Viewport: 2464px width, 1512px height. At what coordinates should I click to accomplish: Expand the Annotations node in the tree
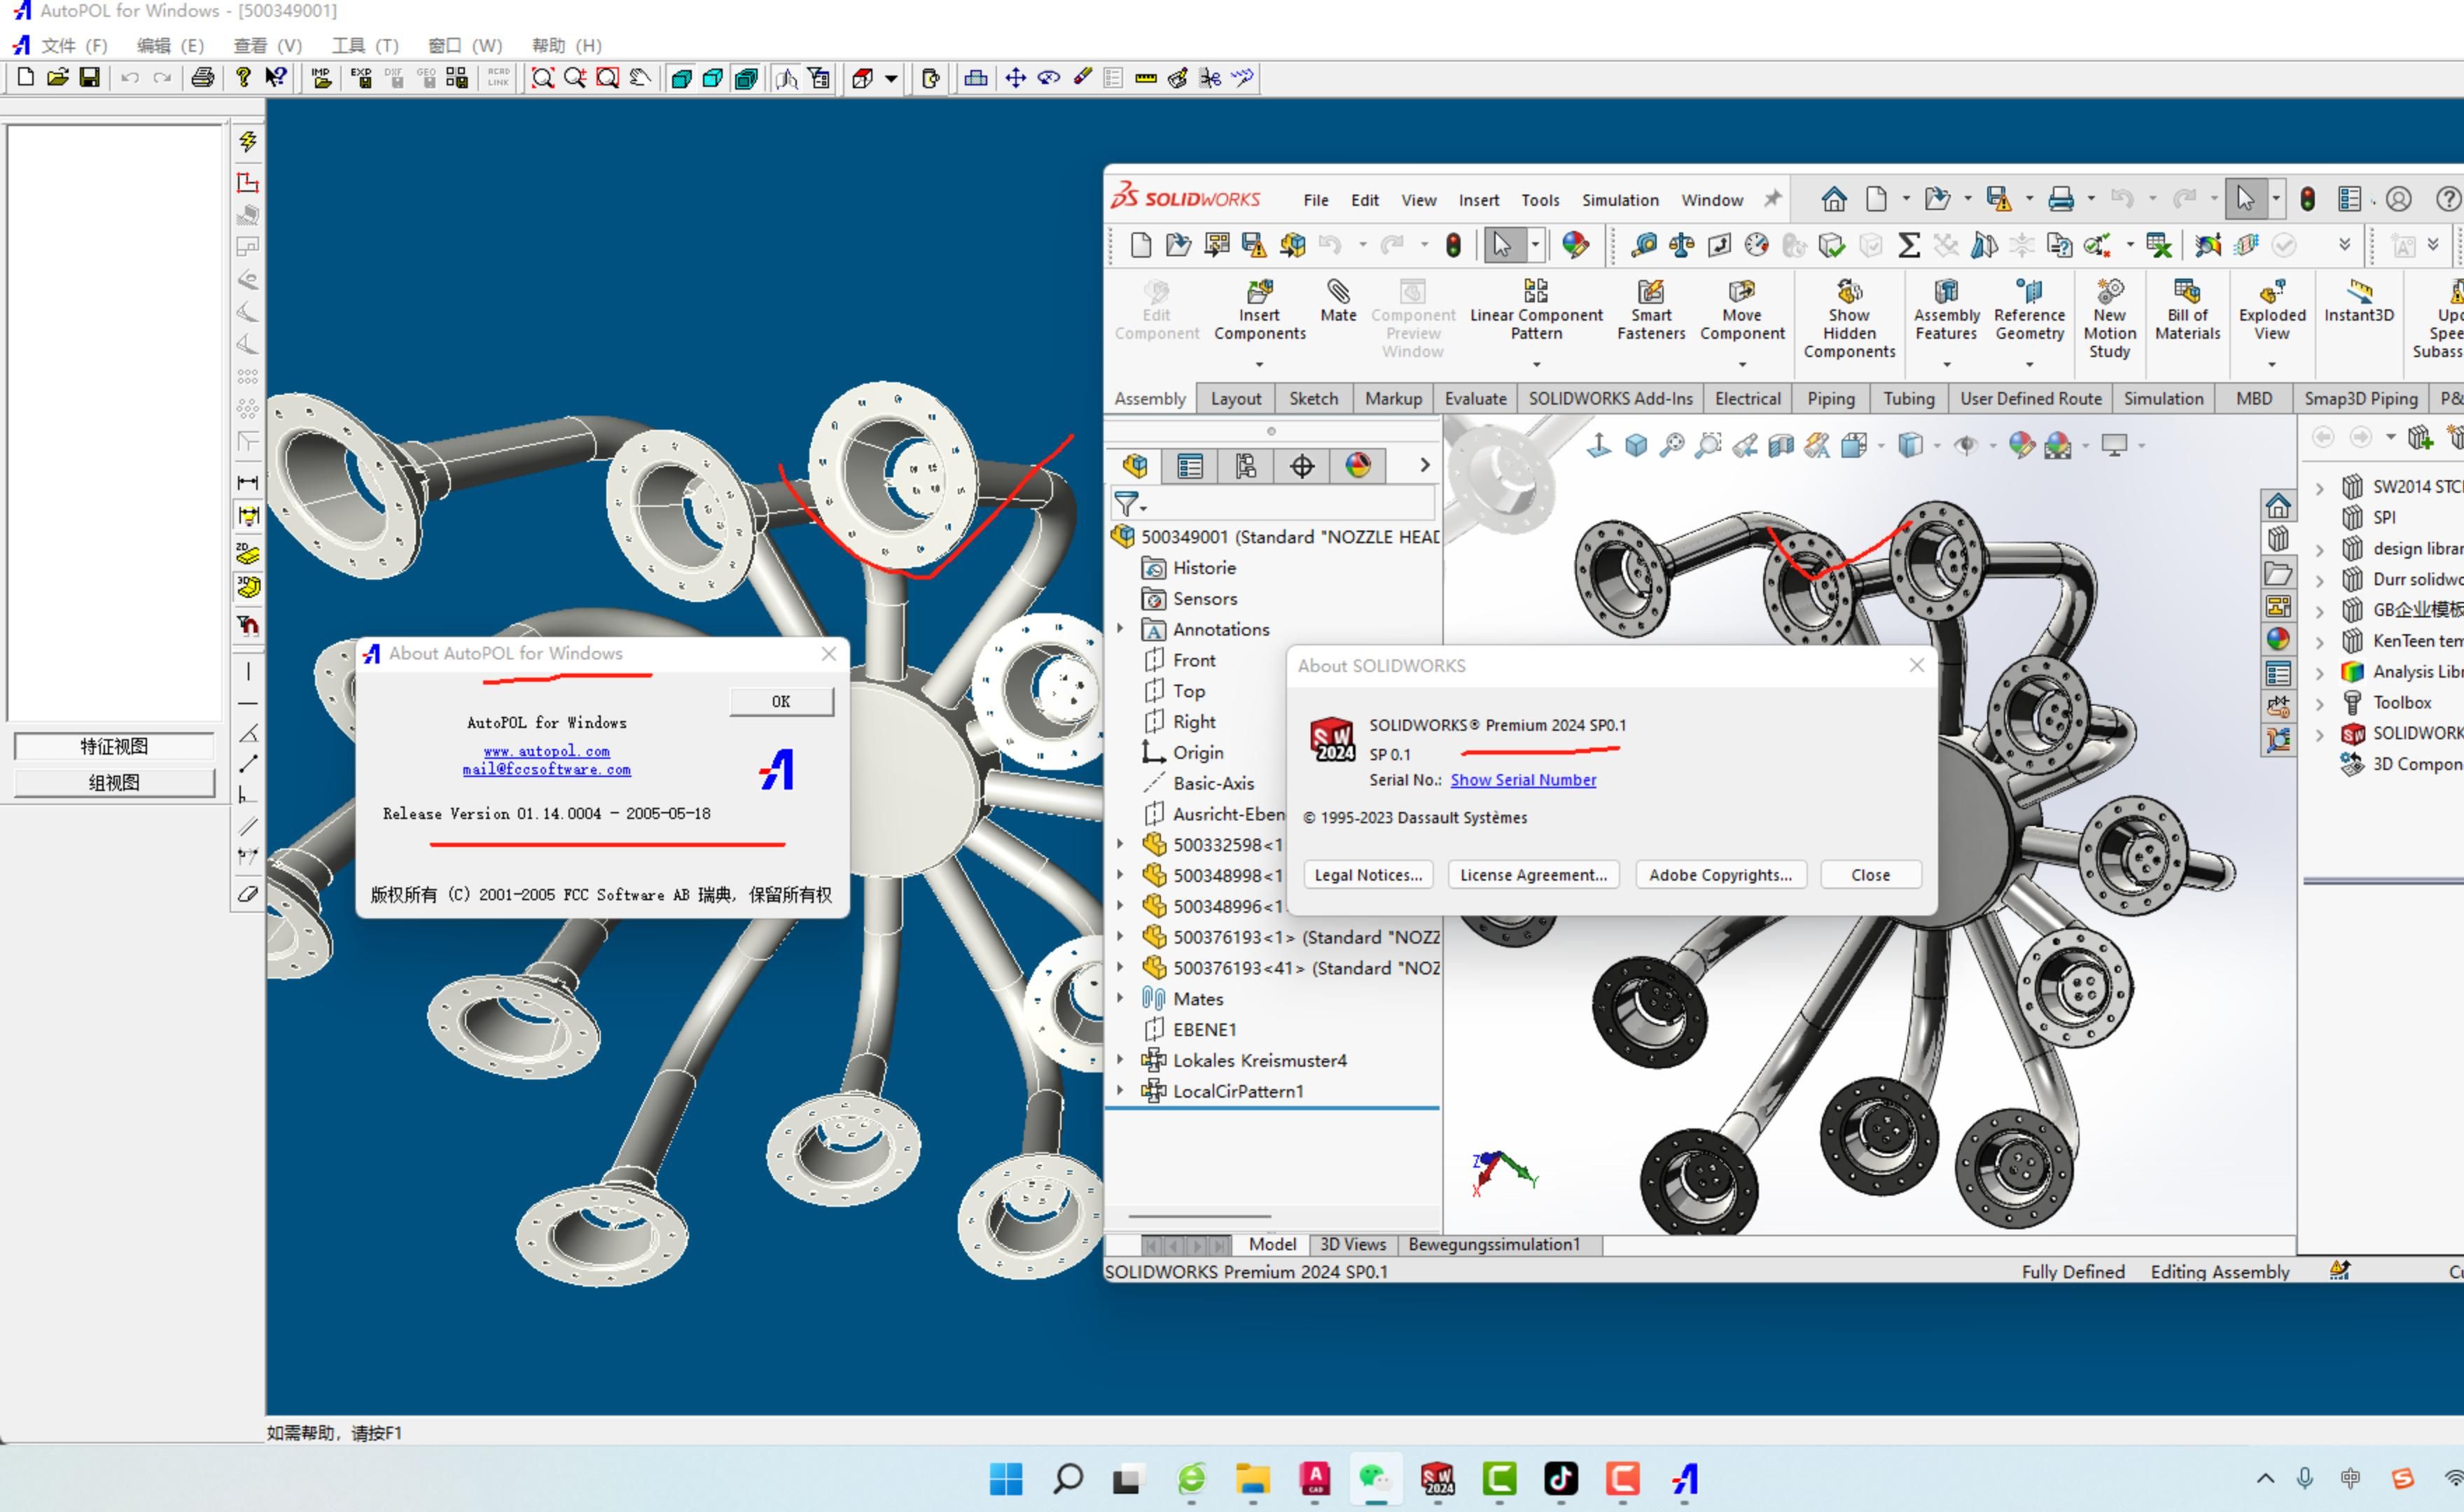[1120, 629]
